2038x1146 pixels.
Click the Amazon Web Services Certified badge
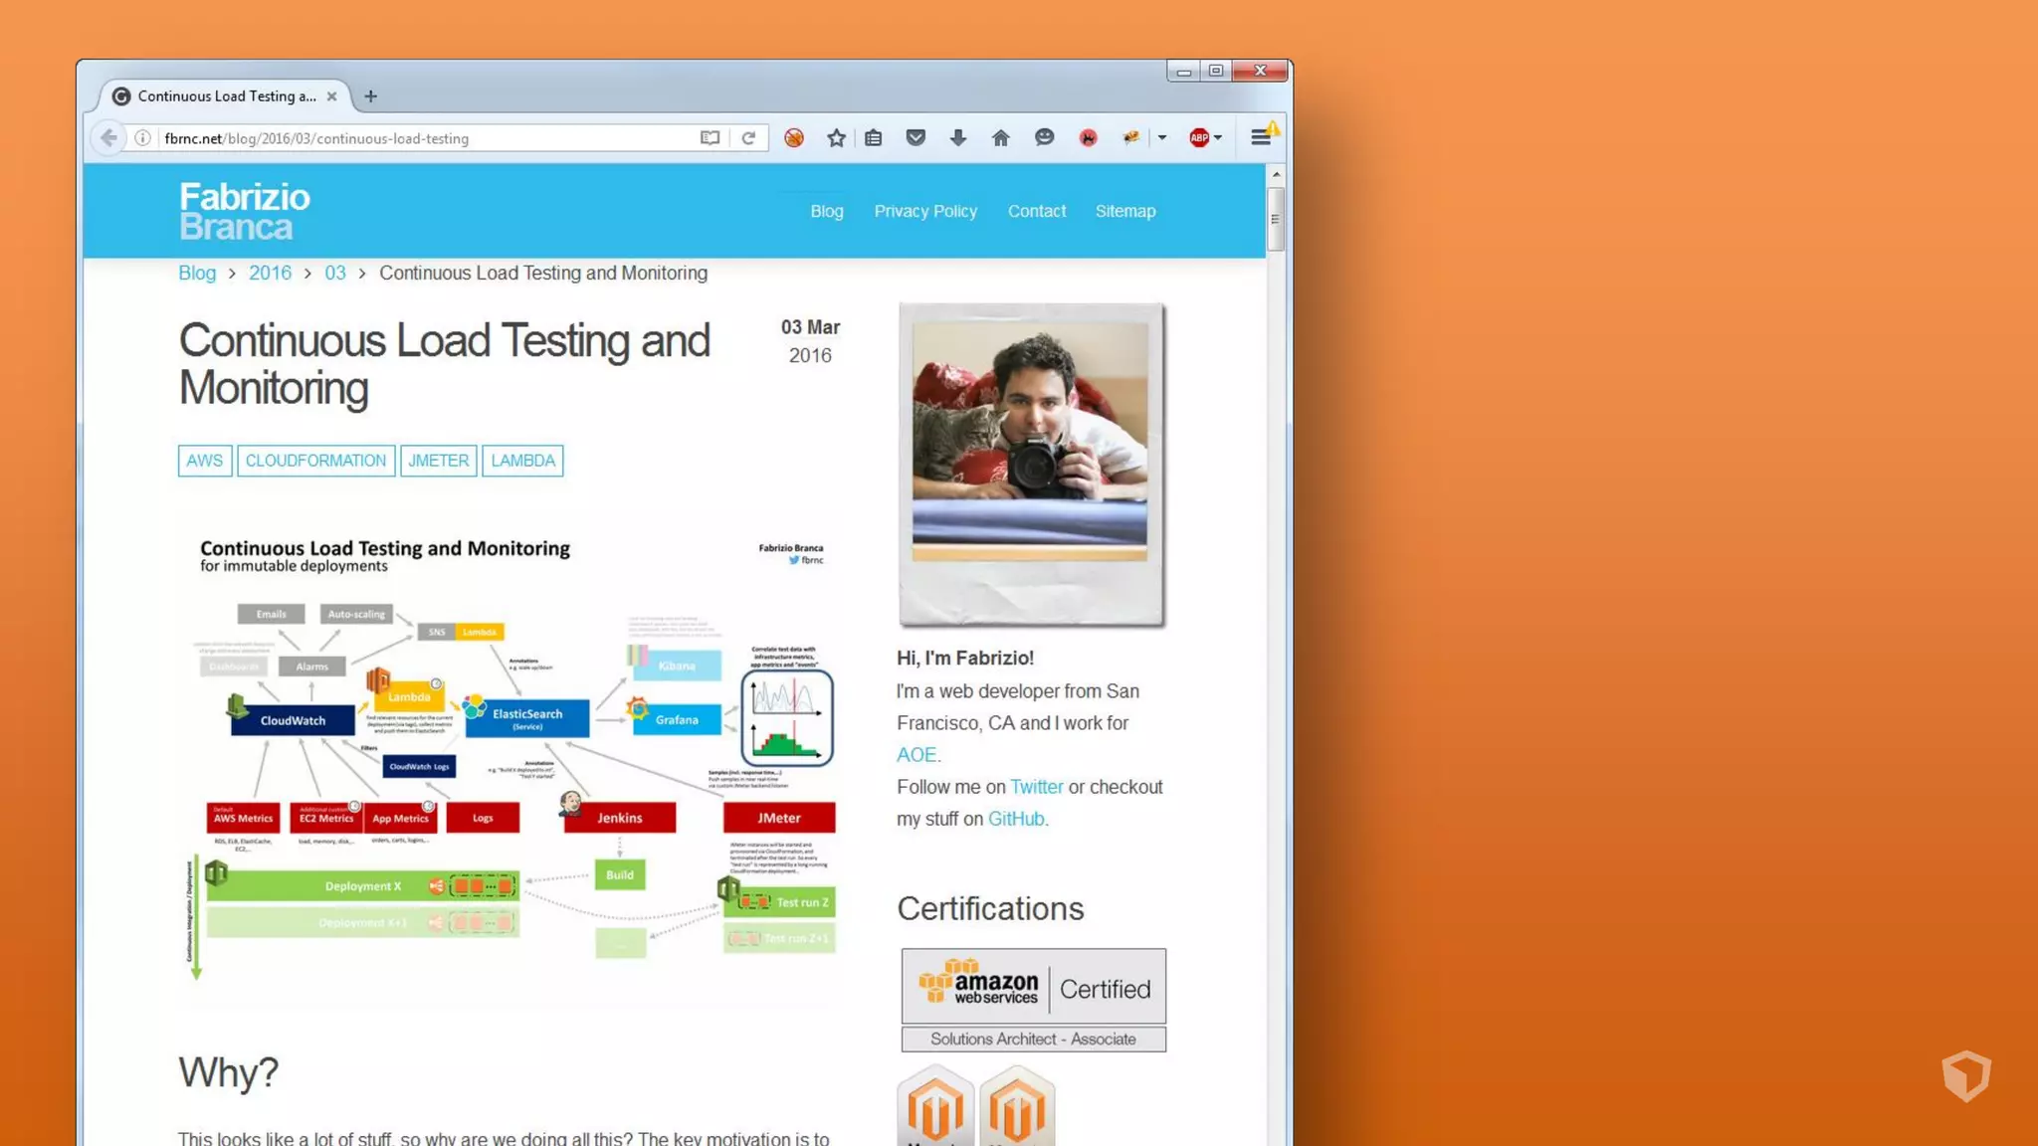coord(1034,1000)
